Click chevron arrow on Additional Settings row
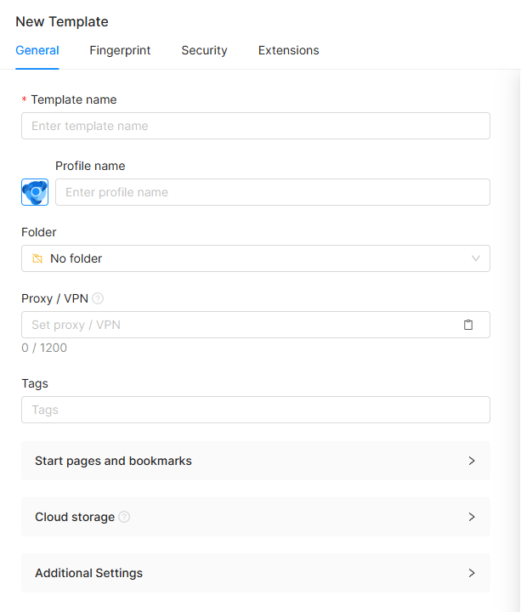This screenshot has height=612, width=521. pyautogui.click(x=472, y=573)
